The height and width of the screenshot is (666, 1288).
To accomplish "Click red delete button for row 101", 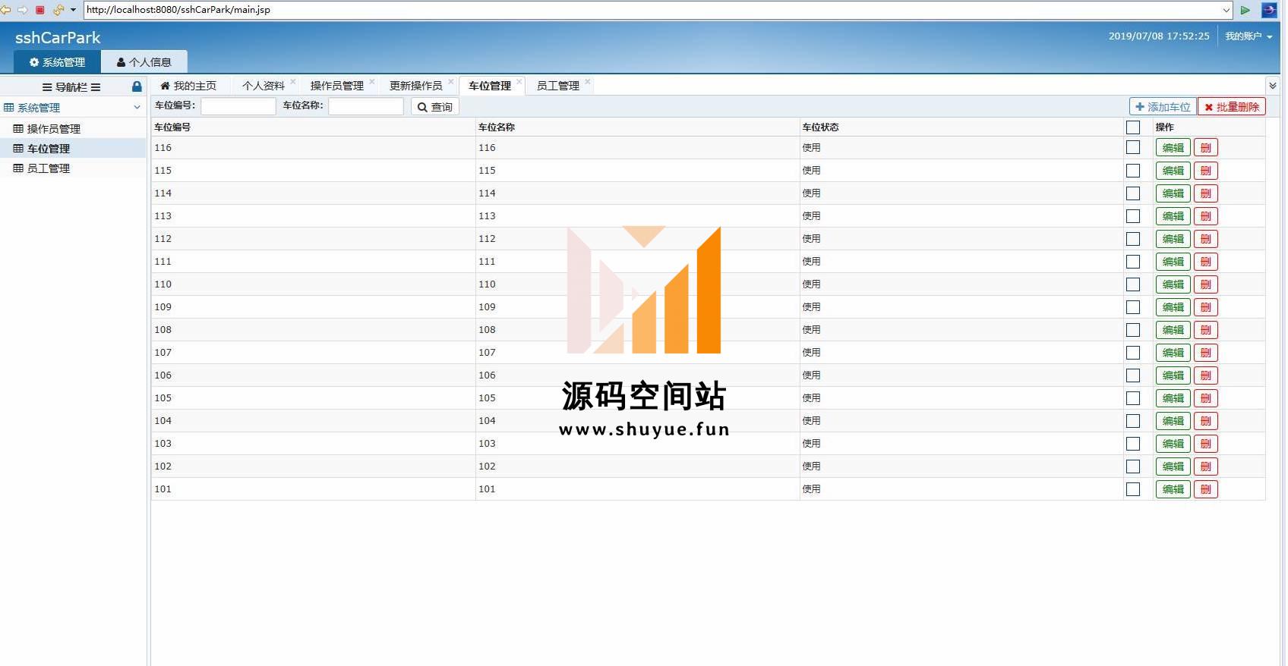I will pyautogui.click(x=1206, y=489).
